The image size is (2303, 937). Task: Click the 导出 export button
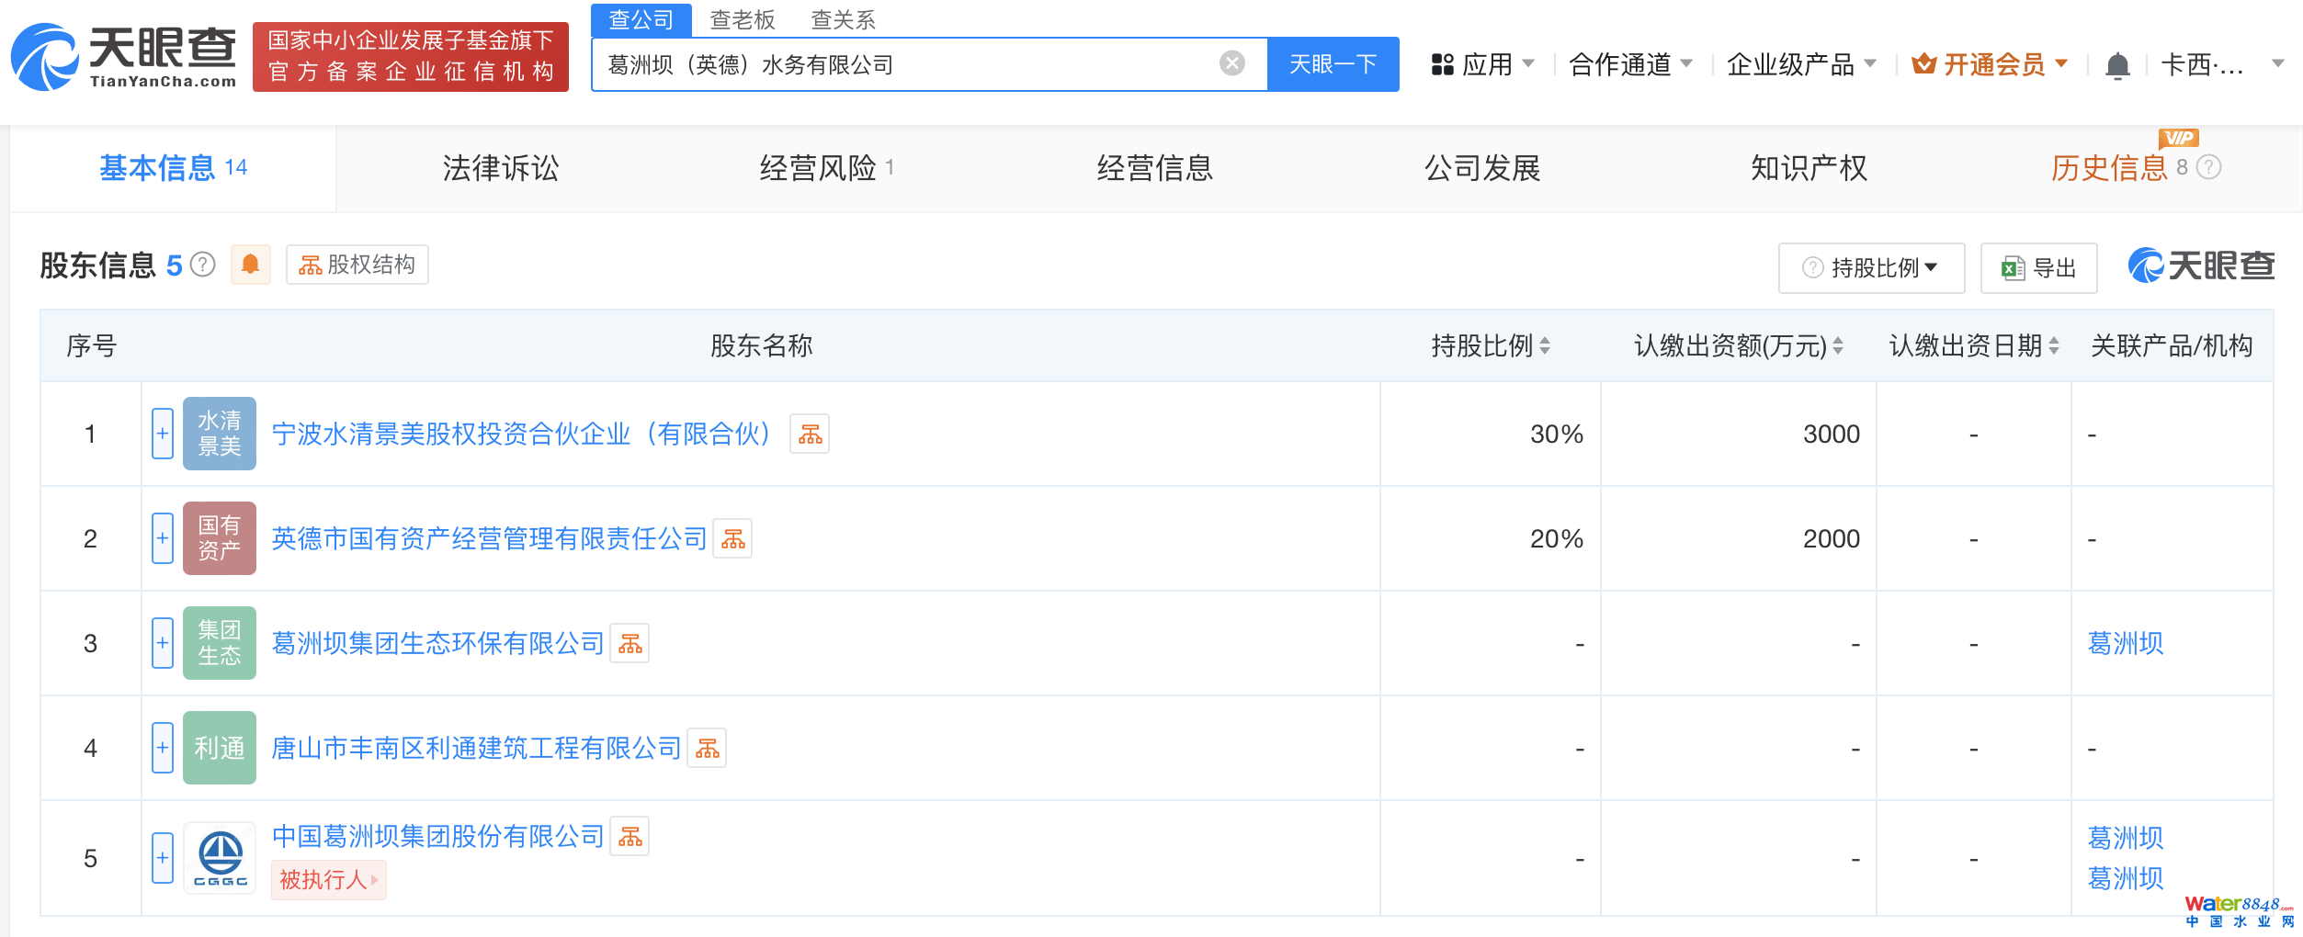coord(2038,268)
